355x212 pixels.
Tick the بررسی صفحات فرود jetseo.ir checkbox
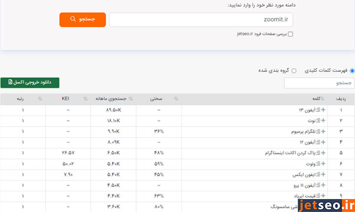click(291, 34)
